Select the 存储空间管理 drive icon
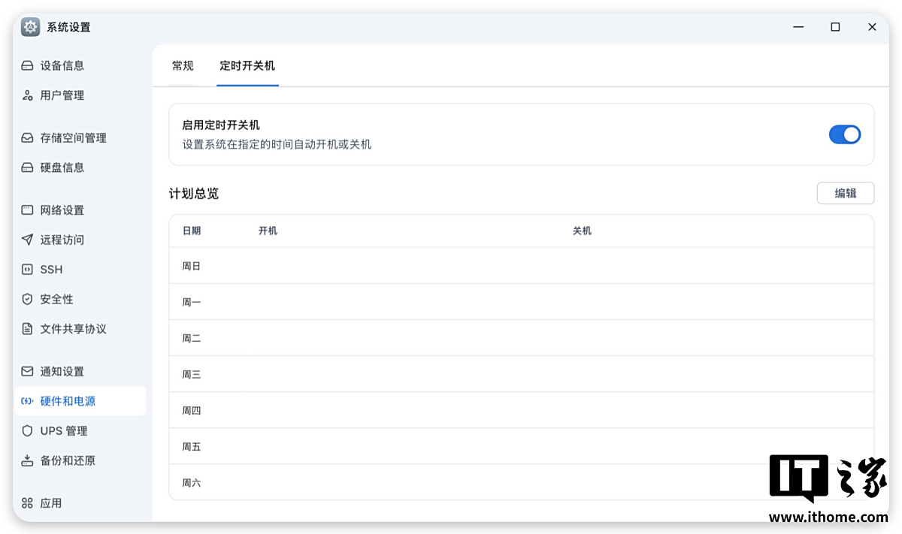 point(28,138)
